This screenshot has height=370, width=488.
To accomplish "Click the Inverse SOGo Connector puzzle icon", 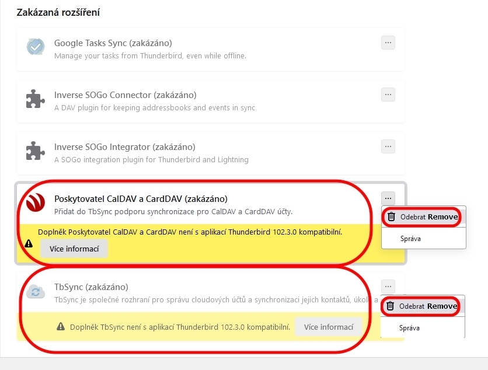I will (x=35, y=99).
